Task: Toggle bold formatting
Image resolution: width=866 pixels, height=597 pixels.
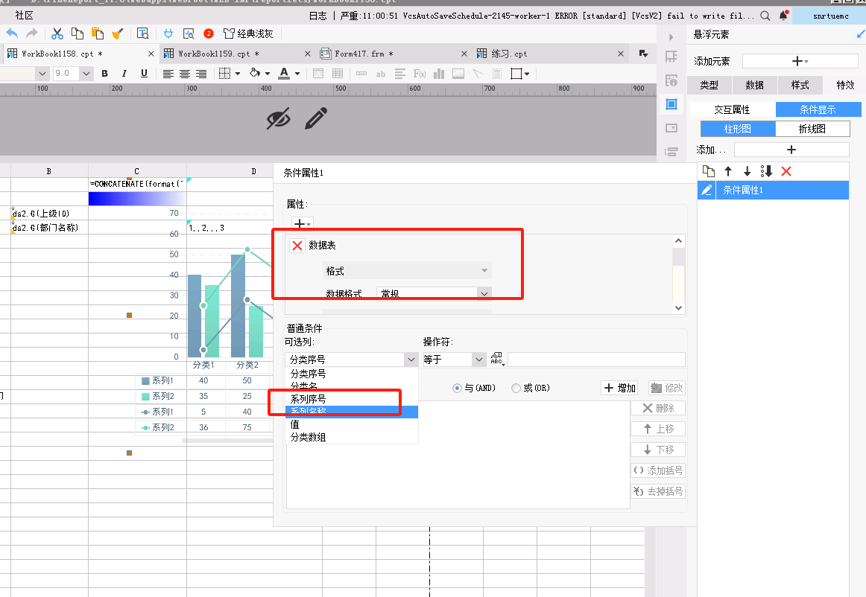Action: (x=104, y=74)
